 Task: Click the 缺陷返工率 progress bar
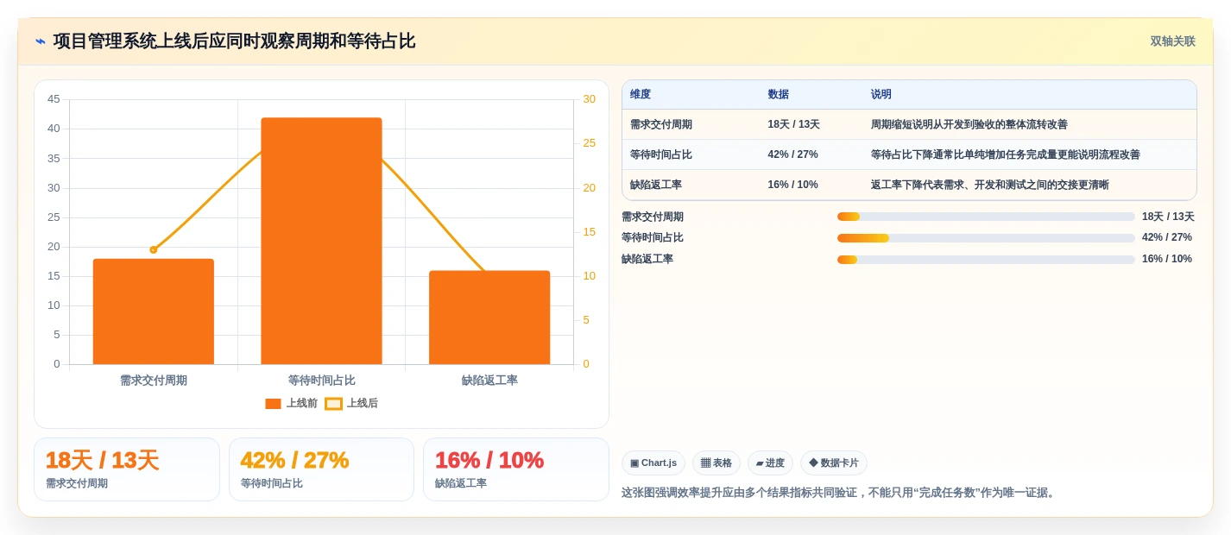click(986, 260)
